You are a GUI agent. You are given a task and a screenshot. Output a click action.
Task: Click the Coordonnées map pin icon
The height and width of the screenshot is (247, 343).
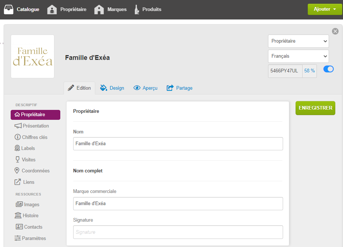[17, 171]
